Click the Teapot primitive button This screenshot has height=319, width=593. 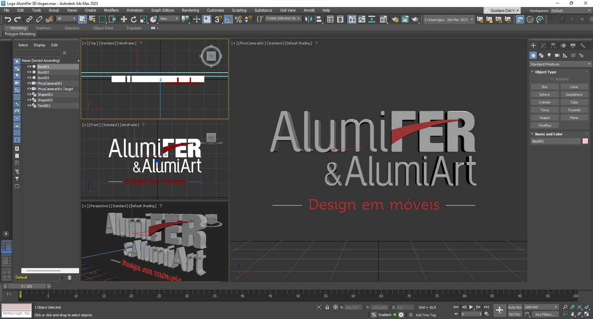coord(544,118)
